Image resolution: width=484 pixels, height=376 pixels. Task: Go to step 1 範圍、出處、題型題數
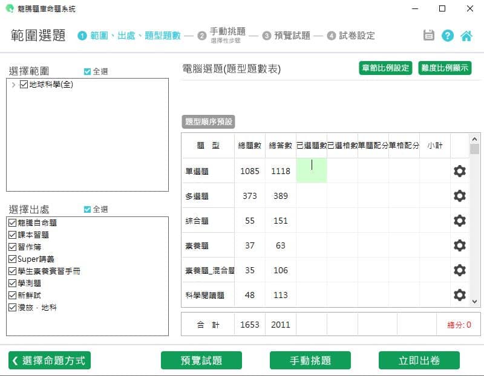pos(129,36)
